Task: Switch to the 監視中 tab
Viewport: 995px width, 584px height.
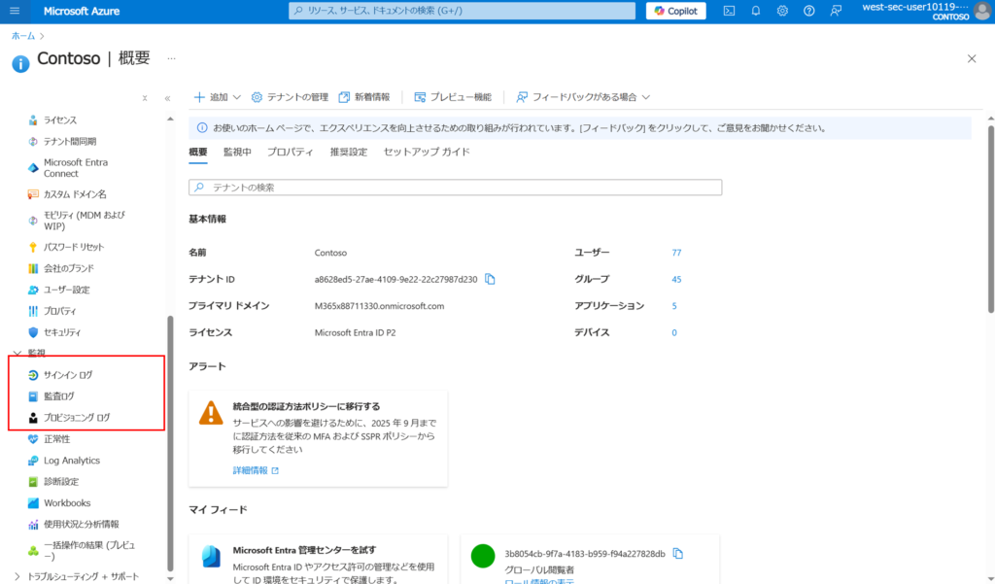Action: pyautogui.click(x=237, y=152)
